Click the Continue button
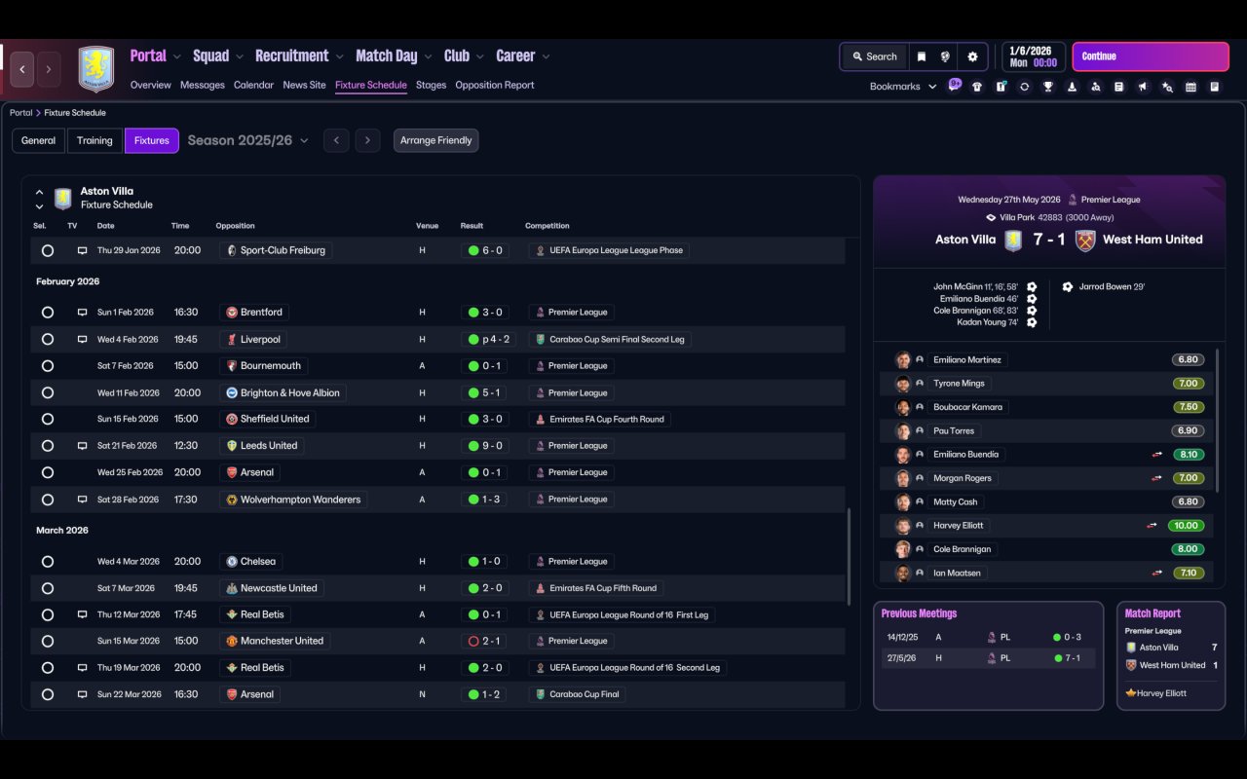The width and height of the screenshot is (1247, 779). pos(1151,56)
